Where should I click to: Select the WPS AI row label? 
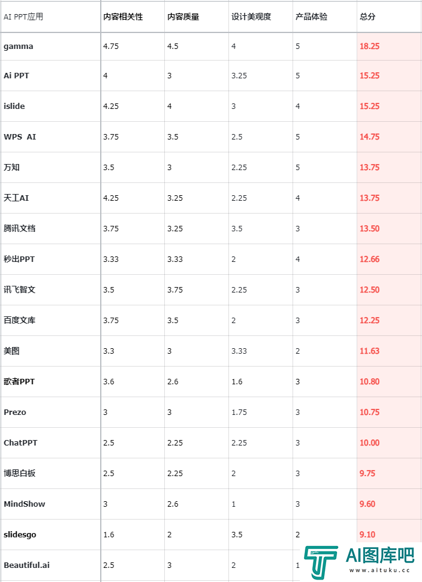20,136
